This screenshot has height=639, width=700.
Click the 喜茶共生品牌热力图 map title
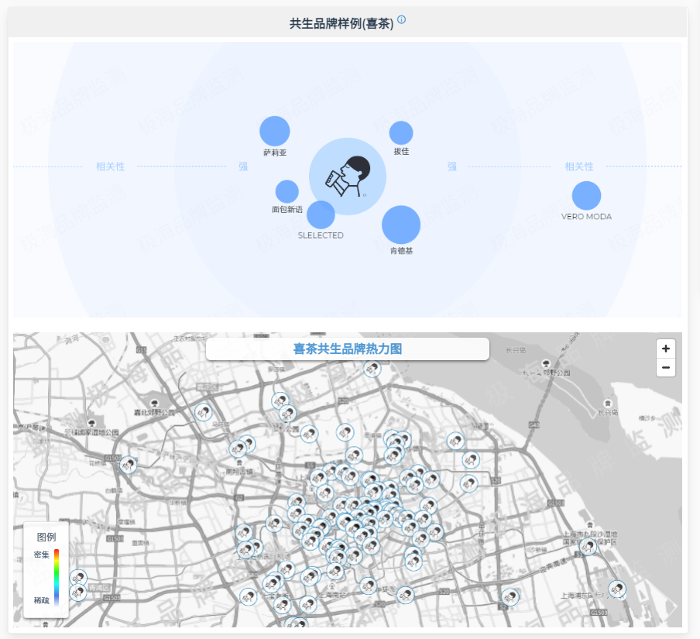click(348, 349)
